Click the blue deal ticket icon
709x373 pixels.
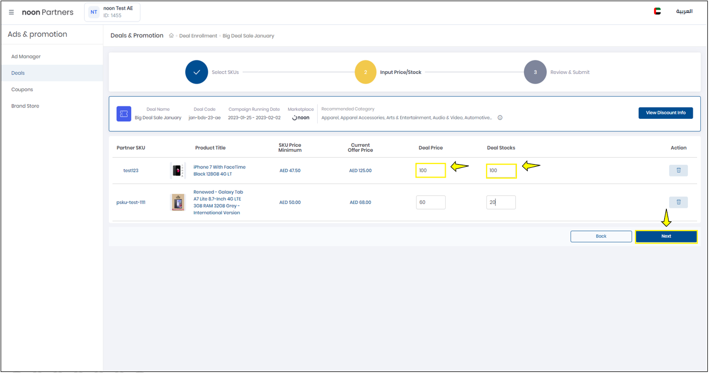click(x=124, y=114)
